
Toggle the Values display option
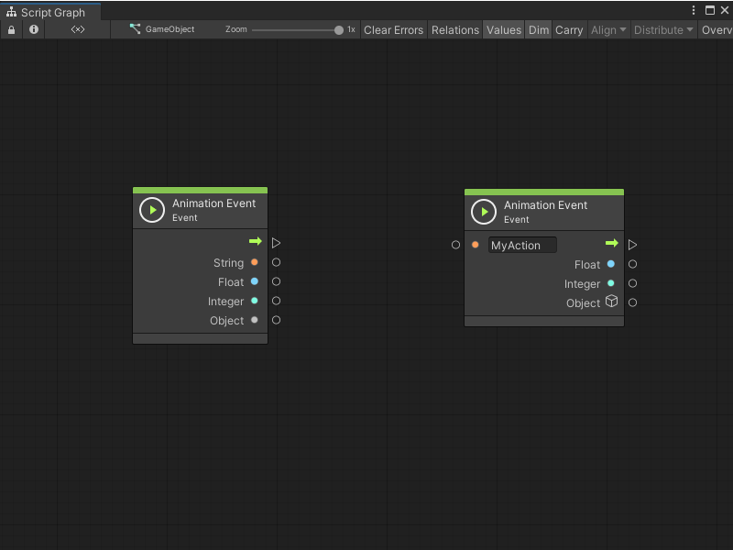click(x=503, y=29)
